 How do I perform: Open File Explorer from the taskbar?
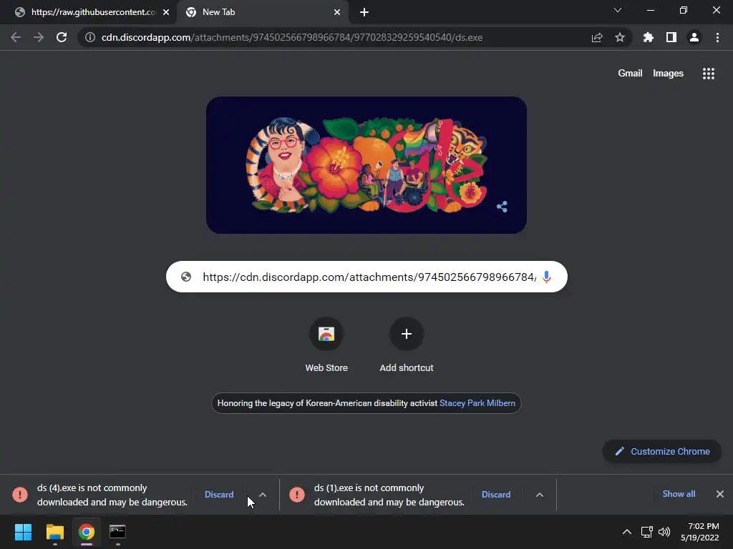pos(54,532)
